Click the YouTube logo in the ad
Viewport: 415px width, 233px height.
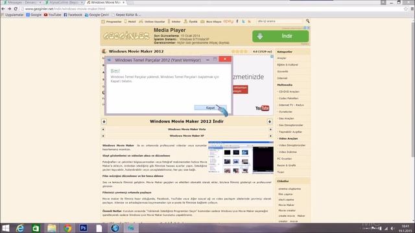262,108
